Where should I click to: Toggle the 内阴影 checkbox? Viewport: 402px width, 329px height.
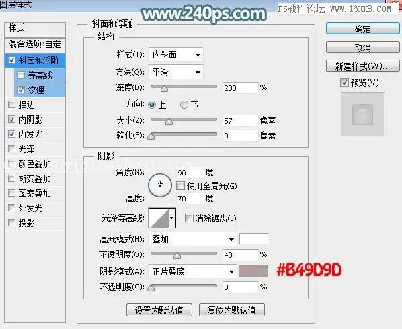point(11,119)
